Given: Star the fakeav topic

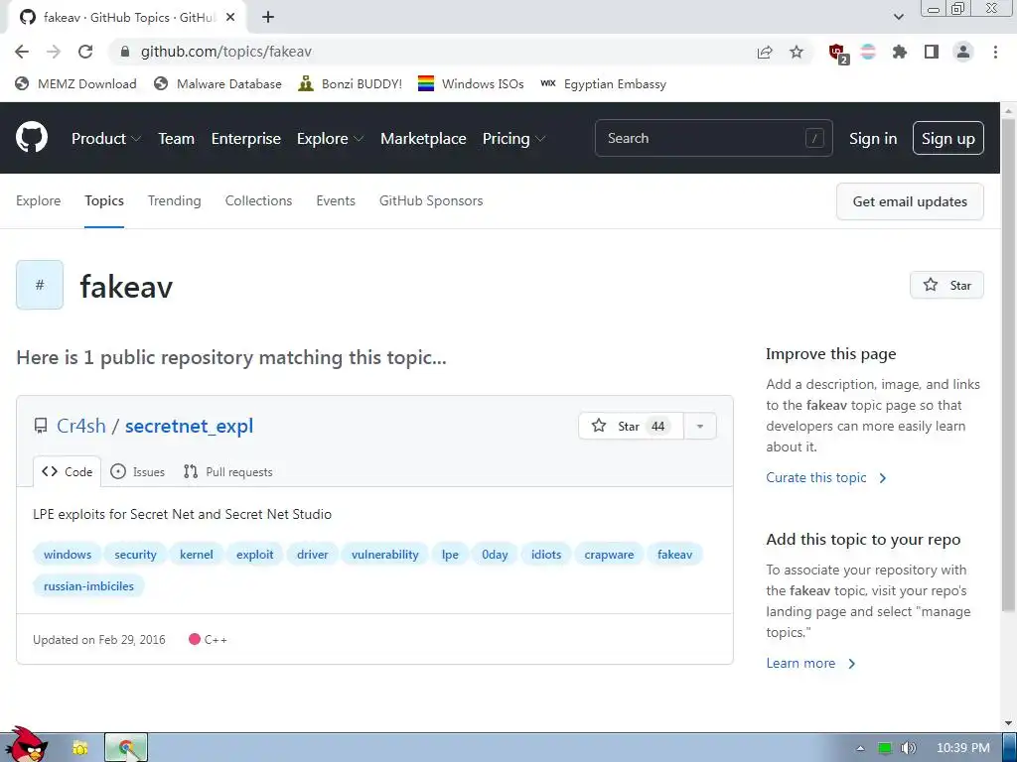Looking at the screenshot, I should (x=946, y=285).
